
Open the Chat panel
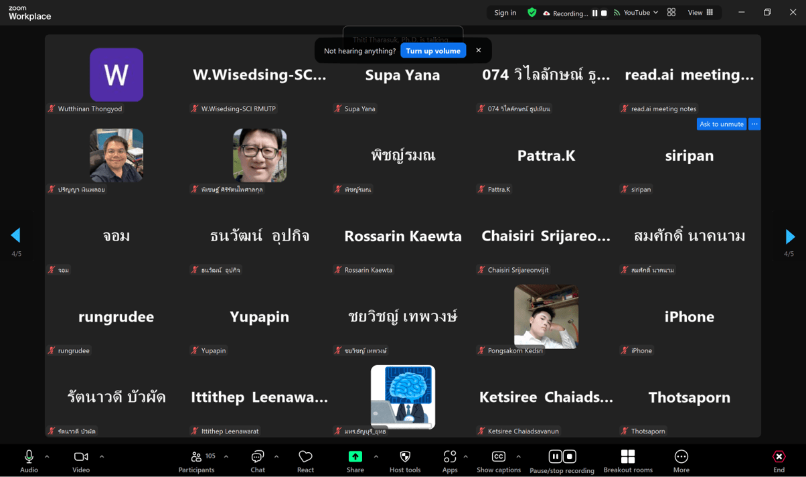pyautogui.click(x=258, y=461)
